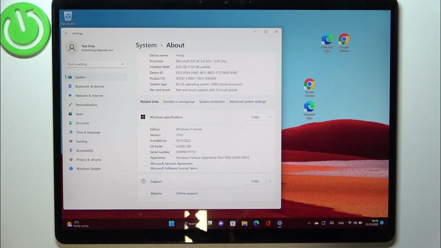
Task: Open the weather widget showing -2°C
Action: pos(78,224)
